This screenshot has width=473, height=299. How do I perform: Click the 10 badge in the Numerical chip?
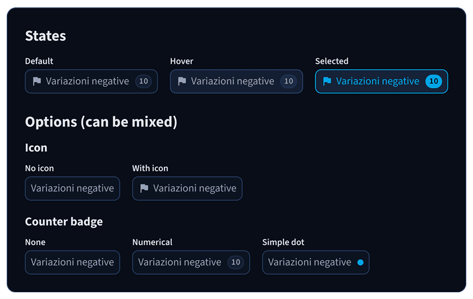236,262
